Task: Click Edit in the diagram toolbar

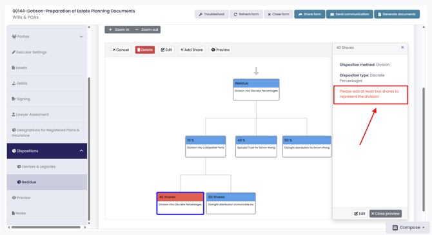Action: coord(166,50)
